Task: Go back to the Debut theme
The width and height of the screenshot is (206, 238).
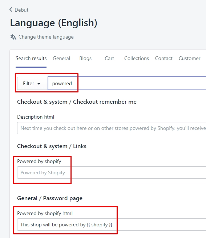Action: tap(19, 10)
